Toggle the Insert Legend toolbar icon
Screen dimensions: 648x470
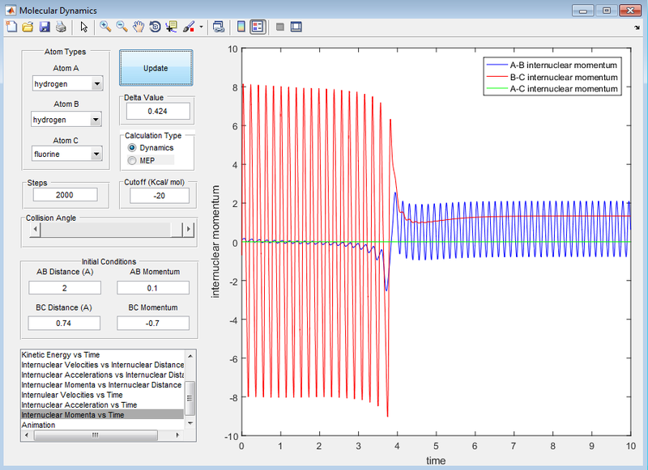pos(258,27)
